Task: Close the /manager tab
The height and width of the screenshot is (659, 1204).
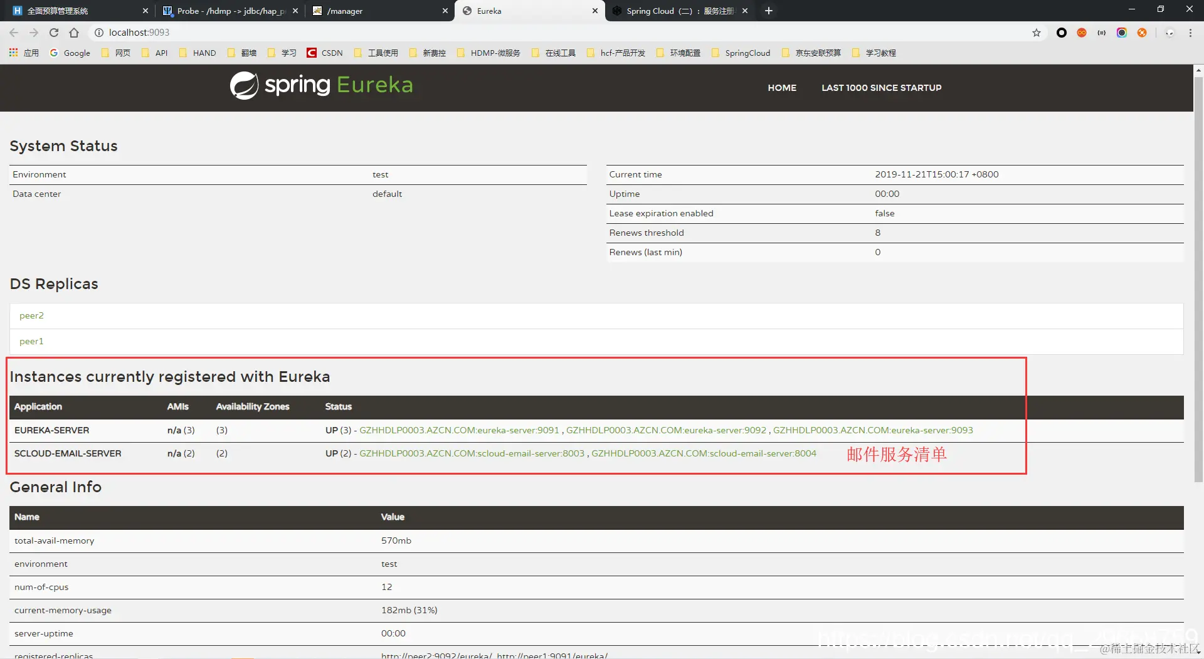Action: (x=445, y=11)
